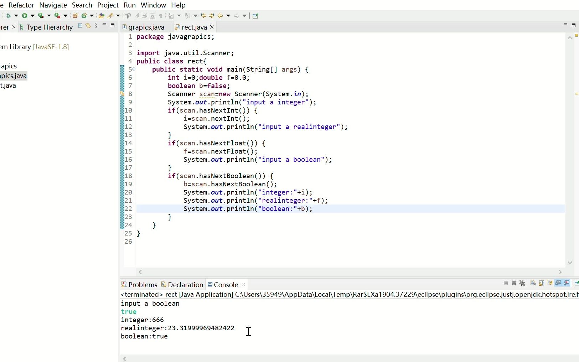Minimize the Type Hierarchy view
This screenshot has height=362, width=579.
coord(104,25)
